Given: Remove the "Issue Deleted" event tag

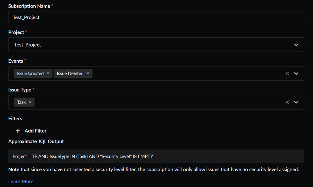Looking at the screenshot, I should [88, 73].
